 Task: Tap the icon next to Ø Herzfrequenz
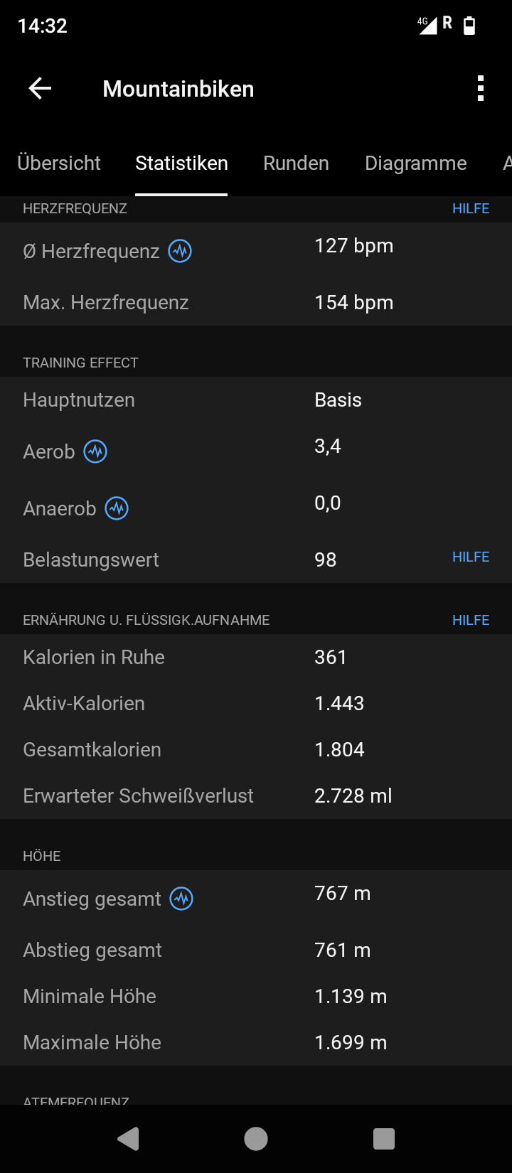point(180,251)
